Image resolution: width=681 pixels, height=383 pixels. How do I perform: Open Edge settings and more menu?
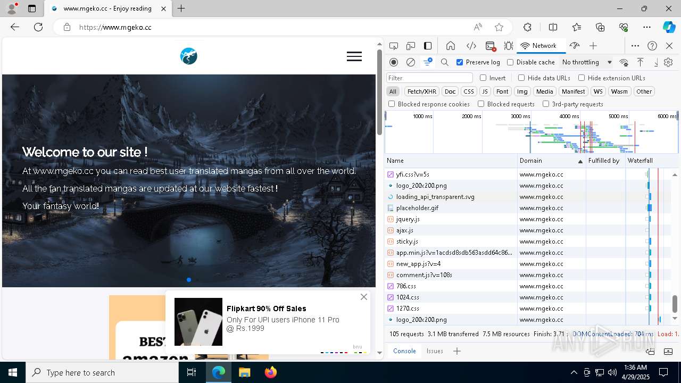point(647,27)
